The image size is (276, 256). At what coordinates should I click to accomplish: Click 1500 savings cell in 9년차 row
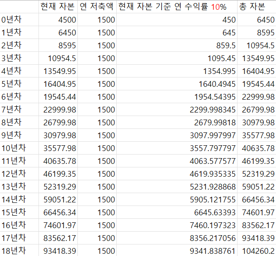click(x=97, y=136)
